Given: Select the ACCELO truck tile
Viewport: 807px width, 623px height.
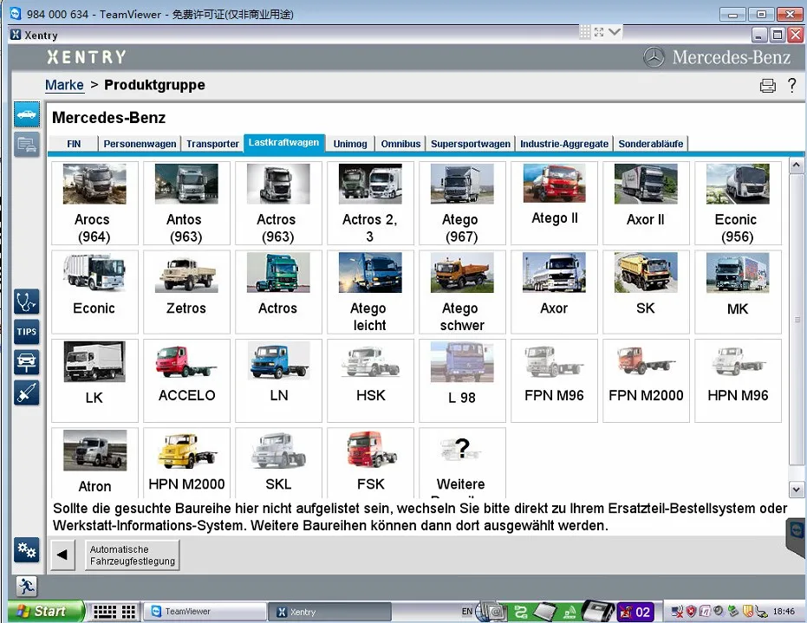Looking at the screenshot, I should [x=186, y=380].
